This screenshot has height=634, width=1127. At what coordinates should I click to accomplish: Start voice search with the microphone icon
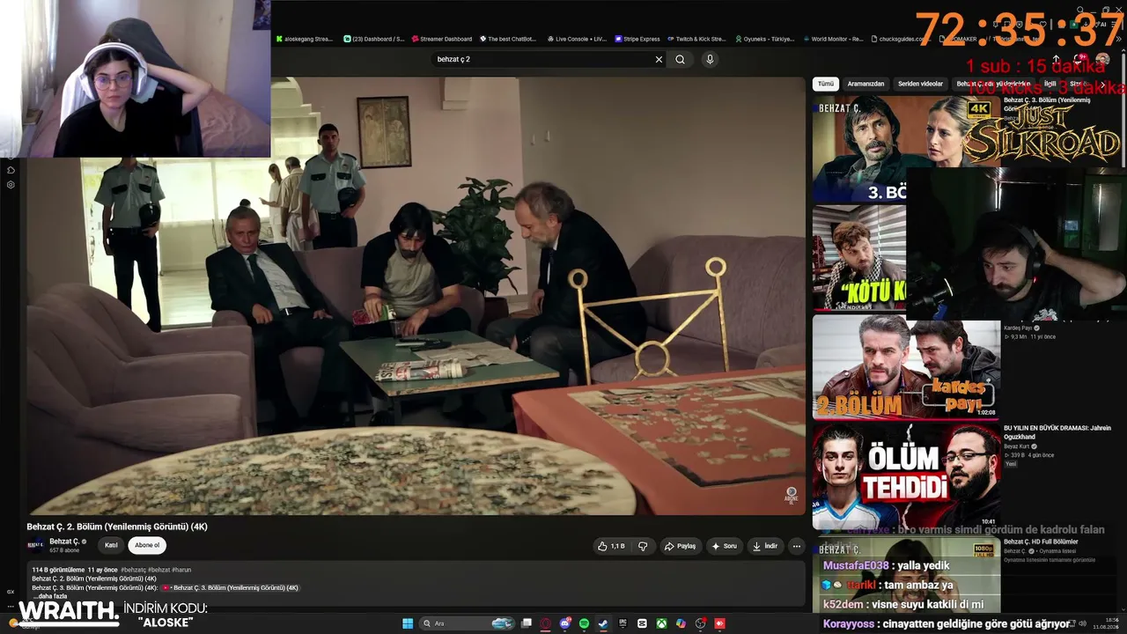pos(710,59)
